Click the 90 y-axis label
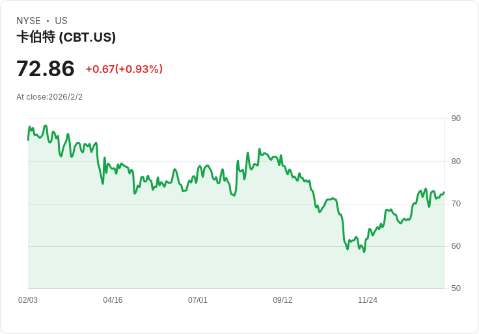 456,118
